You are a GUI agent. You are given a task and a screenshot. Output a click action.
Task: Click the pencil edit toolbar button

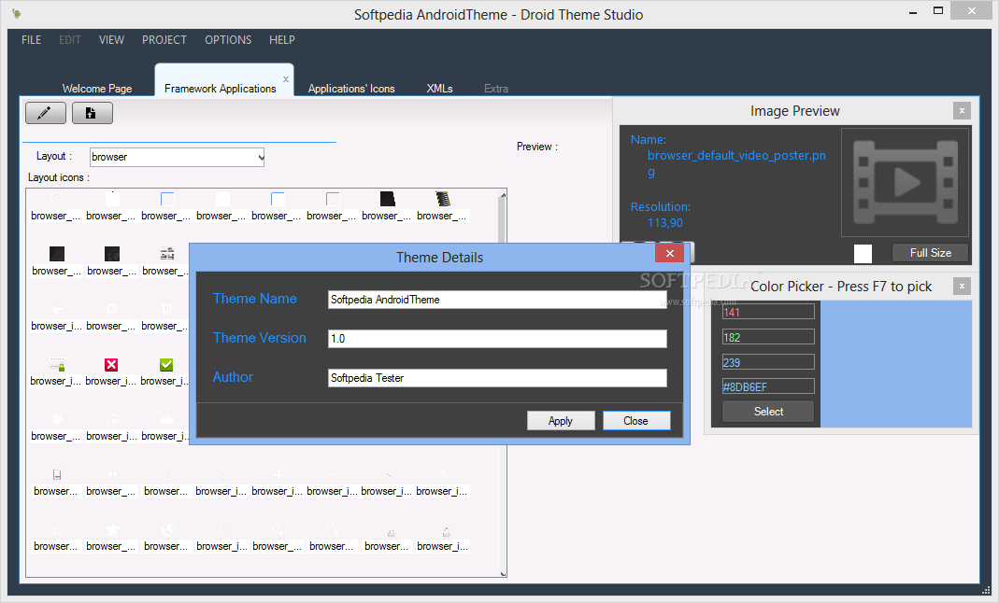[45, 113]
